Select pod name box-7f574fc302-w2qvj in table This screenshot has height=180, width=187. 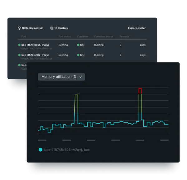click(x=35, y=55)
